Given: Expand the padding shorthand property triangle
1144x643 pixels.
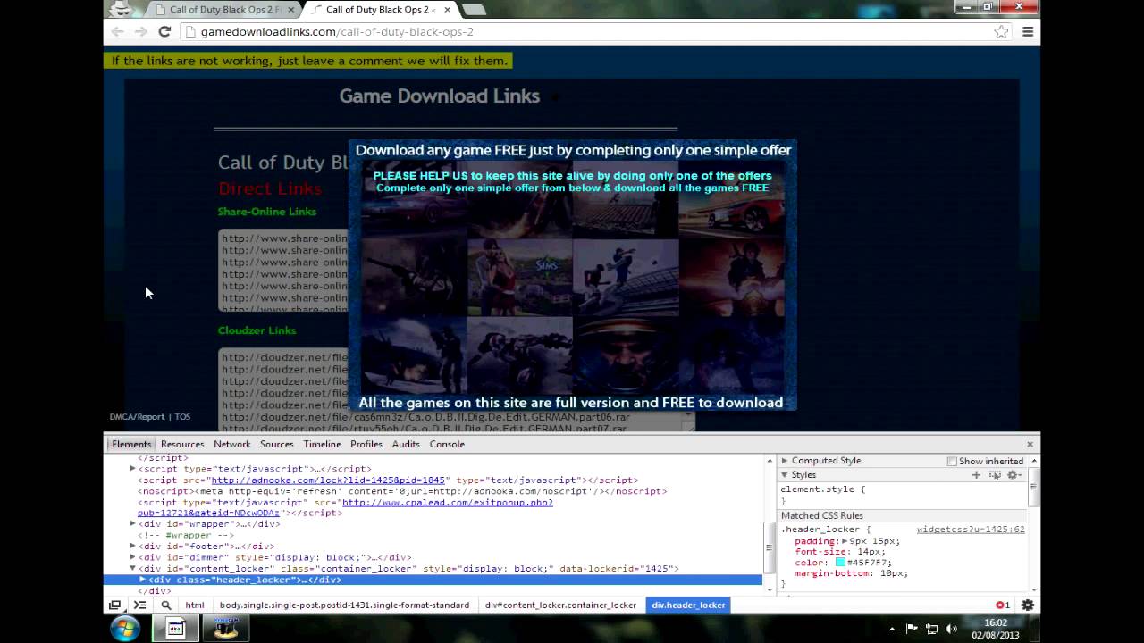Looking at the screenshot, I should point(845,541).
